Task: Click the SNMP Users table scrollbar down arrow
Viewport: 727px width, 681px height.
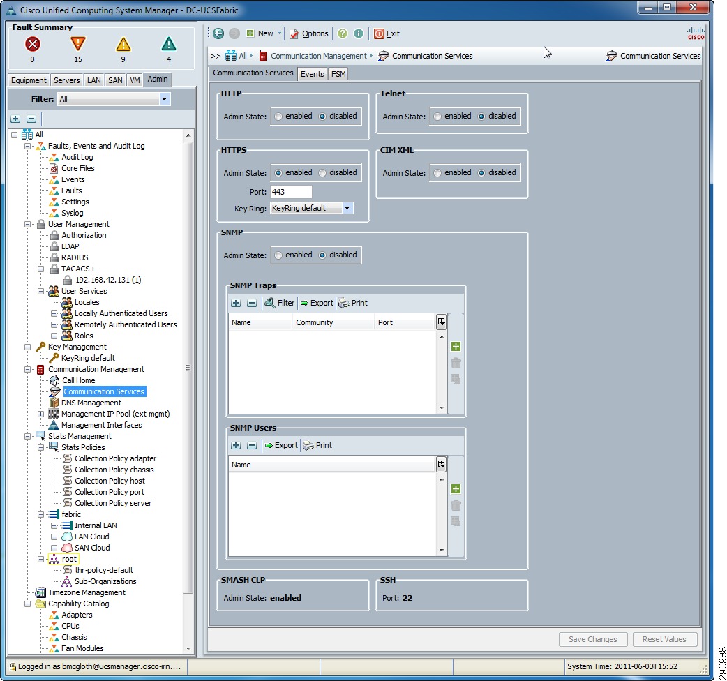Action: point(442,551)
